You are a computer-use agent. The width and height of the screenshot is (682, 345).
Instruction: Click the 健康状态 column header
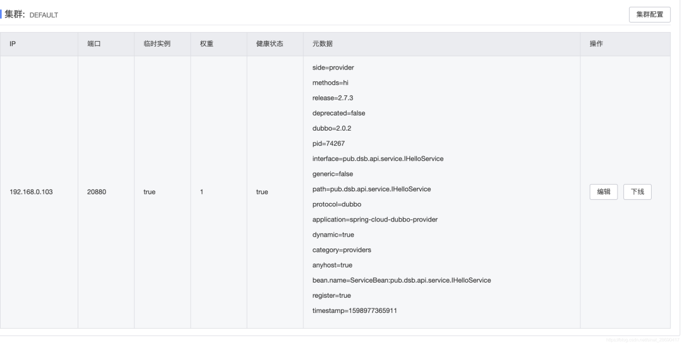coord(269,44)
